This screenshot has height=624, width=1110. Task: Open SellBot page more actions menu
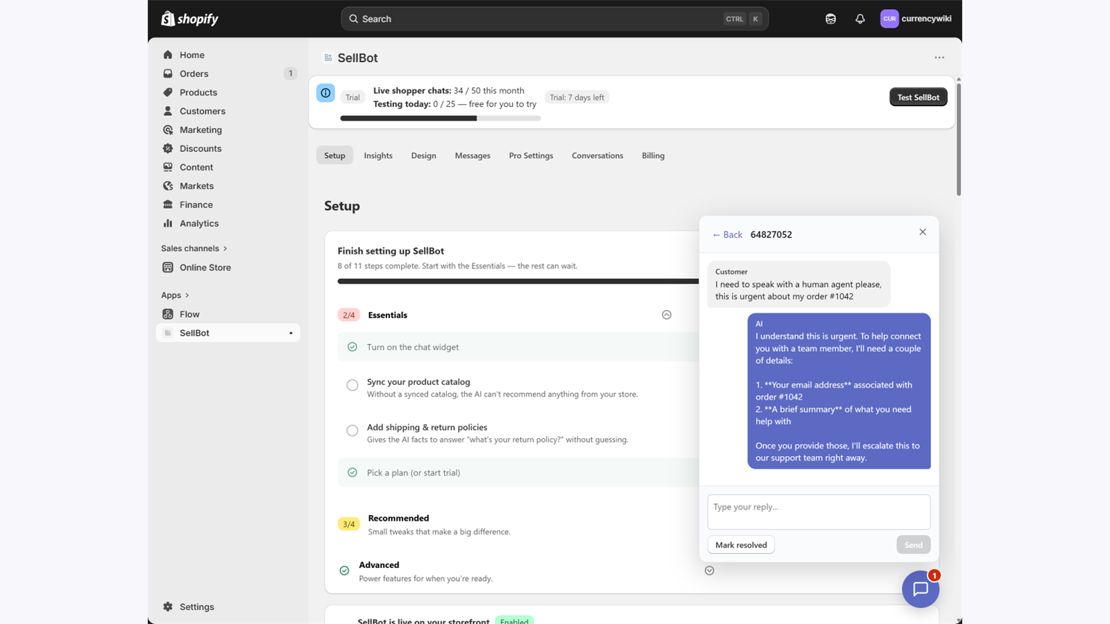(939, 58)
